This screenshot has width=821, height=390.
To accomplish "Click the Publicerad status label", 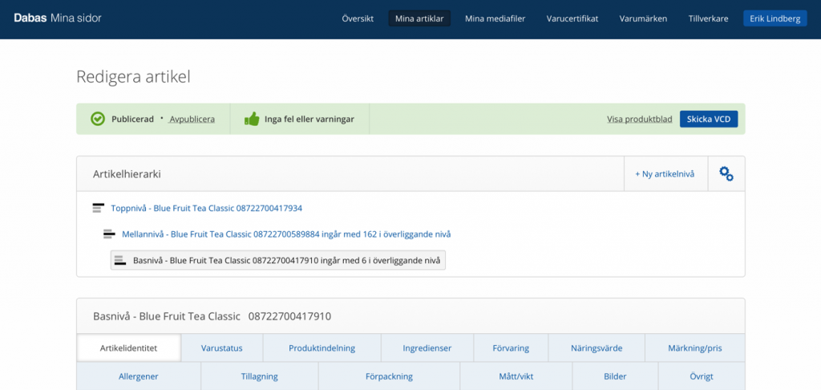I will pos(132,119).
